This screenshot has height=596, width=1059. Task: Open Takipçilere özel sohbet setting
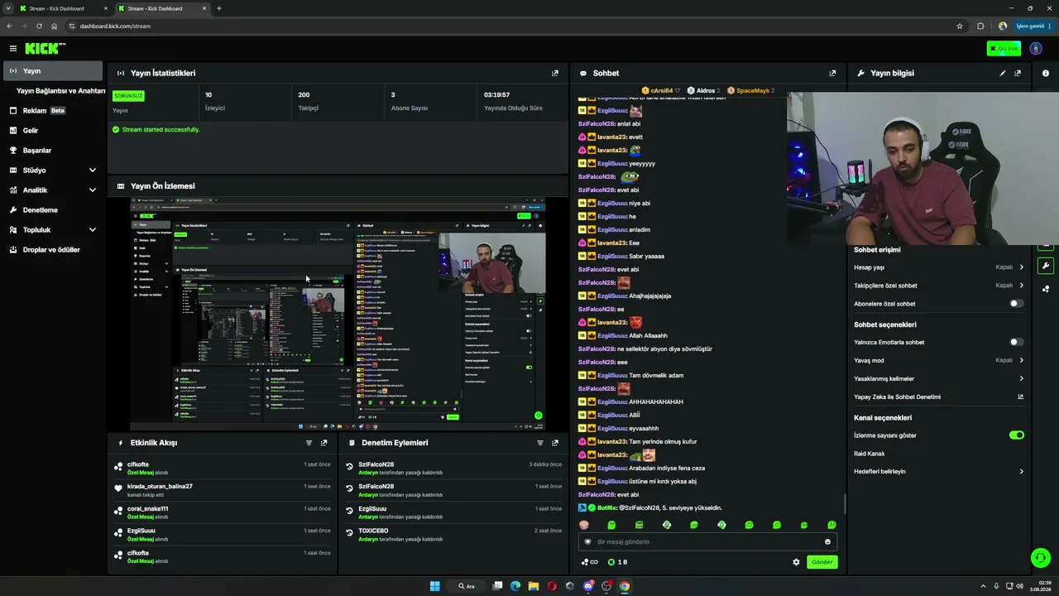pyautogui.click(x=939, y=286)
